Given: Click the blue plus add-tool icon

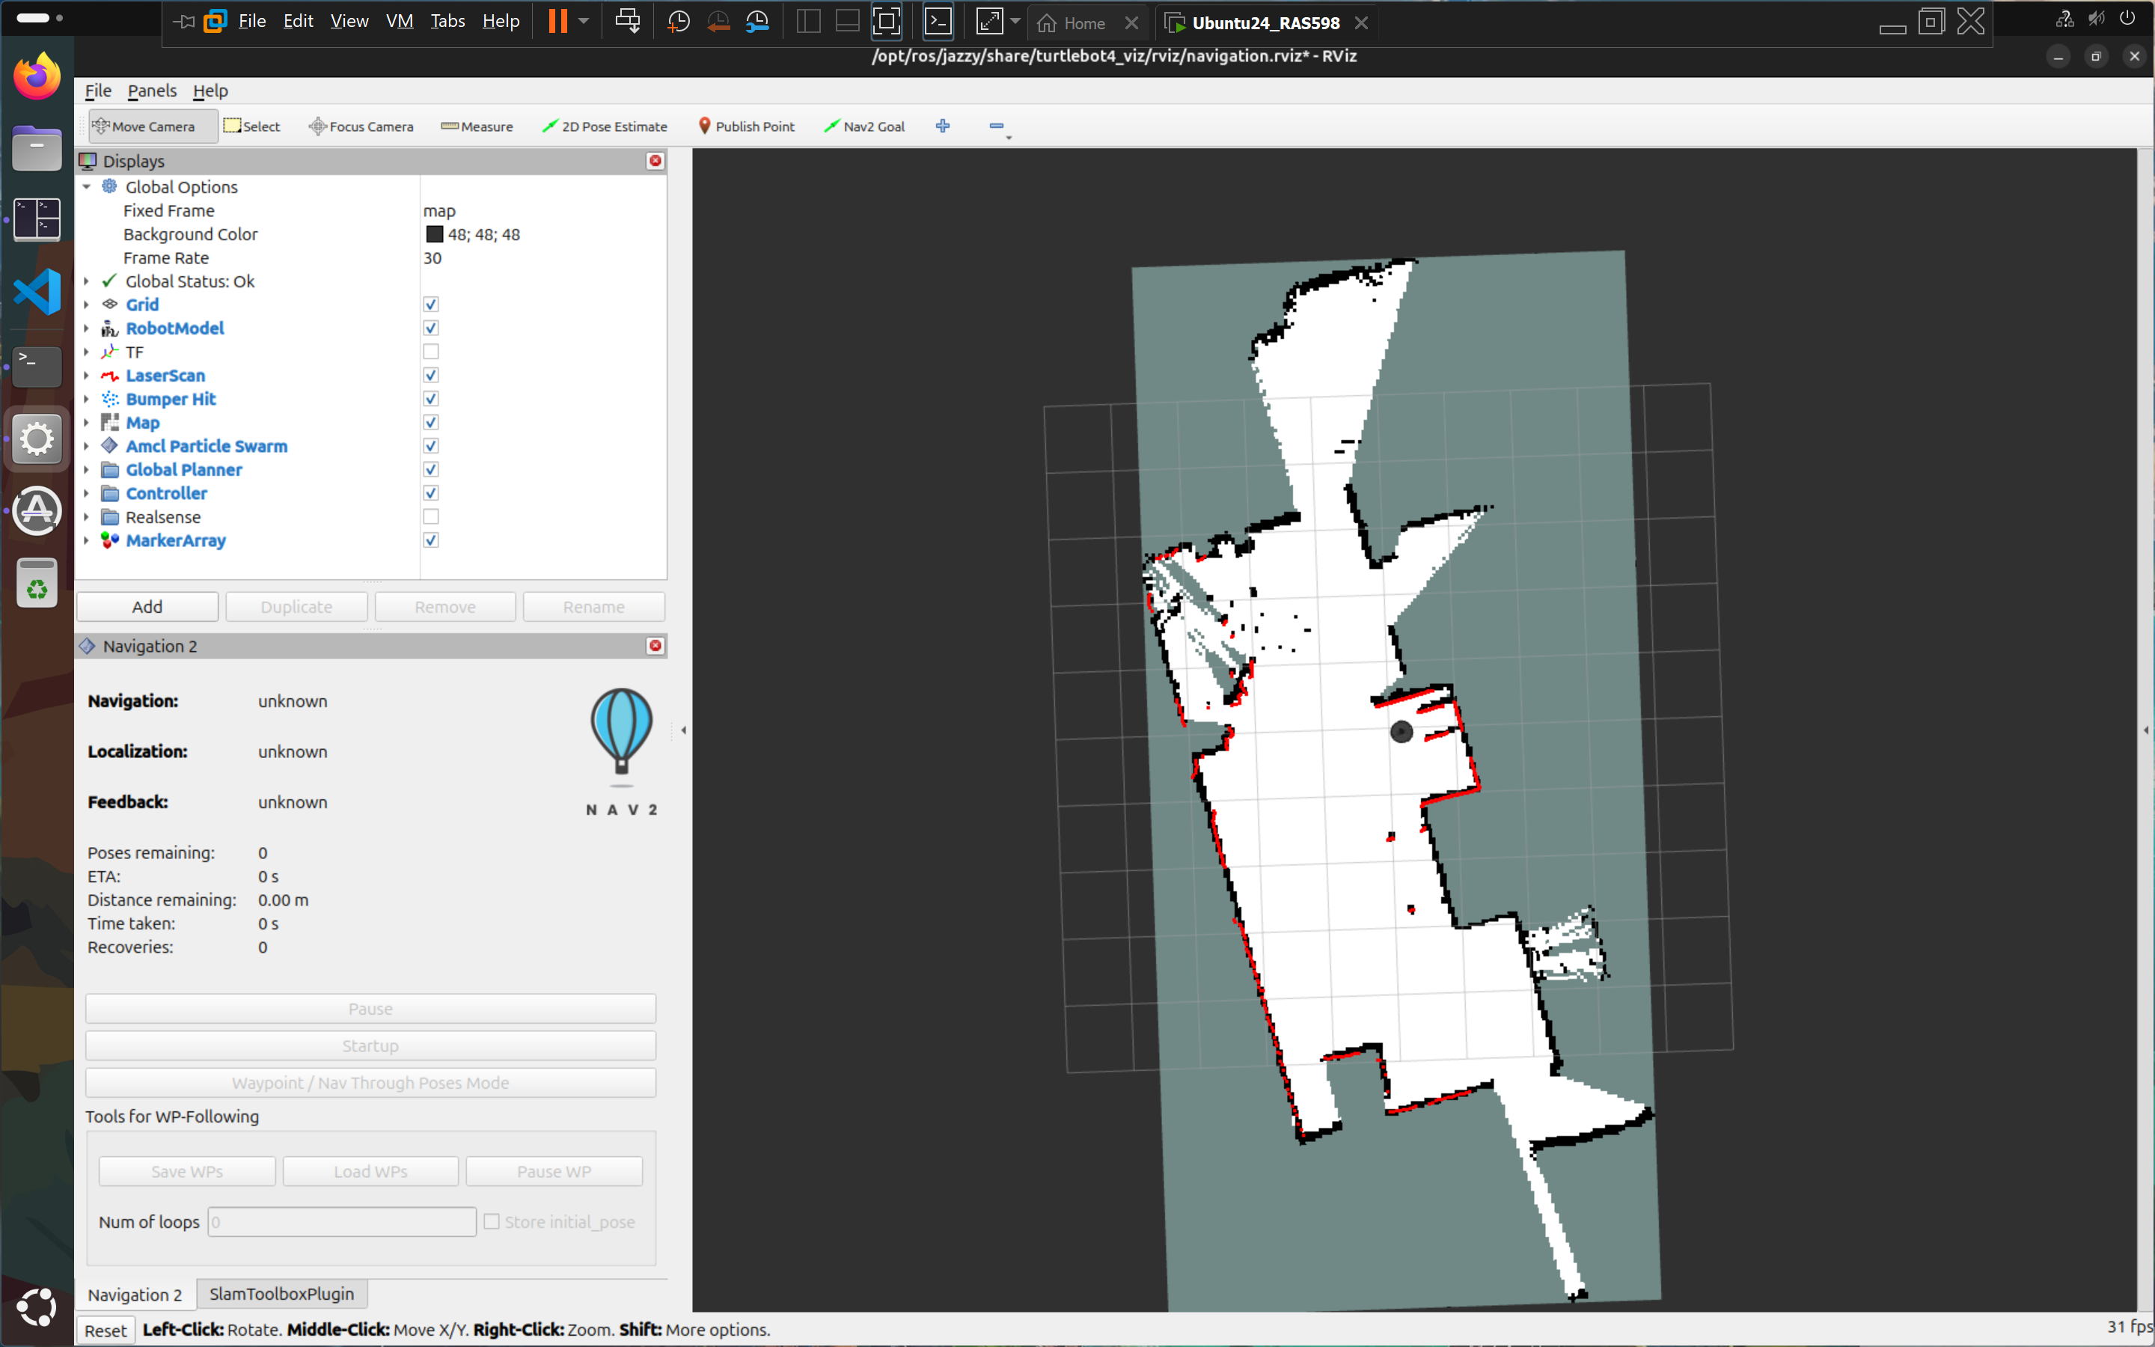Looking at the screenshot, I should click(943, 126).
